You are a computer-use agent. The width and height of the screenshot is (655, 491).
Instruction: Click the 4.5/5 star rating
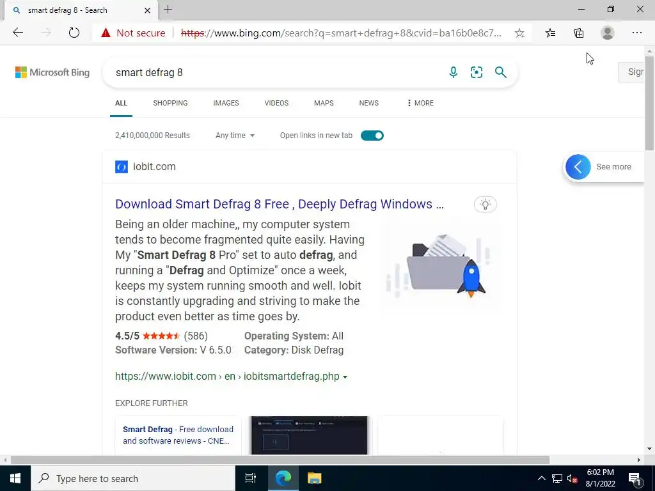click(161, 336)
